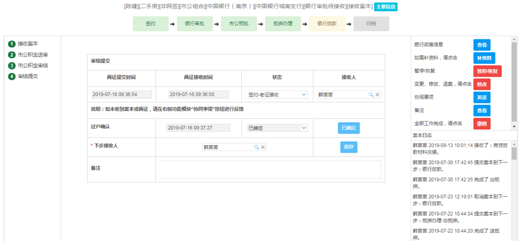529x241 pixels.
Task: Select the 抵押办理 workflow stage
Action: pyautogui.click(x=283, y=24)
